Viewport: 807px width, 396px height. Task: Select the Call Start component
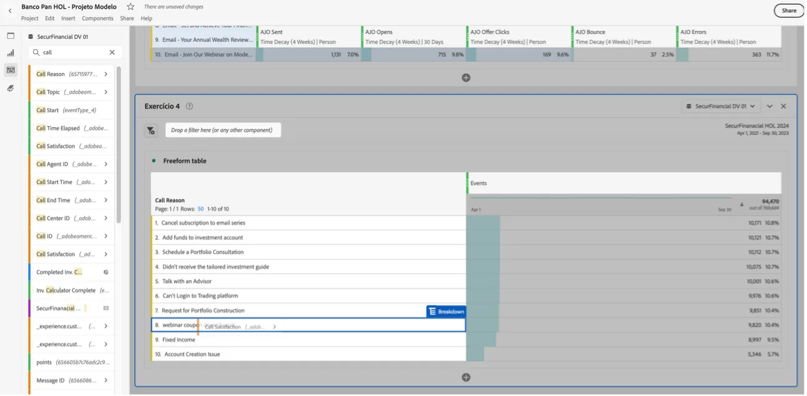71,110
